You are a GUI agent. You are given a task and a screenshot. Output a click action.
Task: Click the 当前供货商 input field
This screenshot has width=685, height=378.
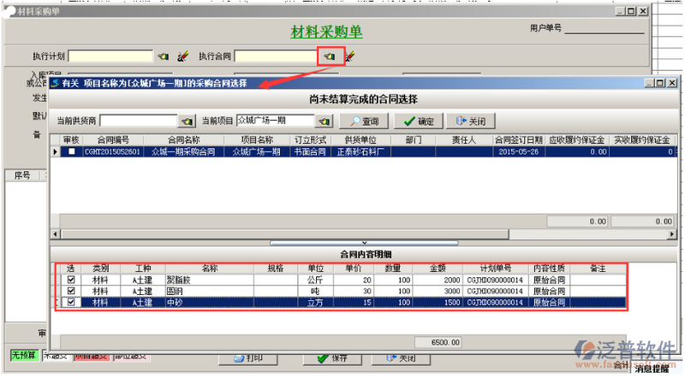click(137, 121)
